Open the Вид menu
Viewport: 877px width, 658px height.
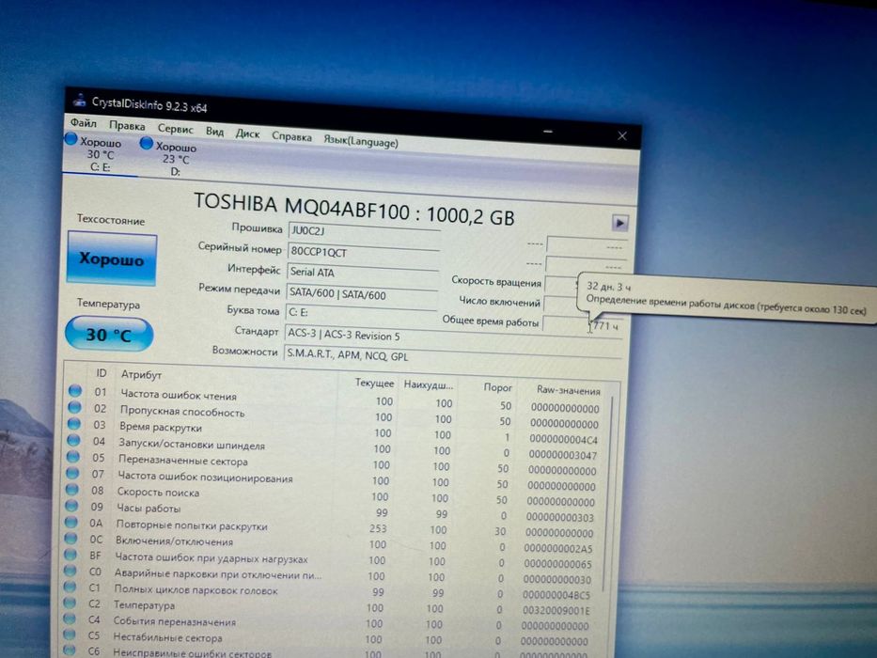(214, 132)
